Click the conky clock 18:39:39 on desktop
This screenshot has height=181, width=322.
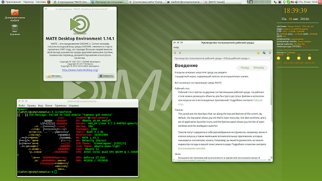tap(295, 11)
